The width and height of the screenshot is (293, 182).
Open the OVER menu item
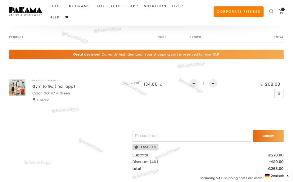[x=177, y=6]
